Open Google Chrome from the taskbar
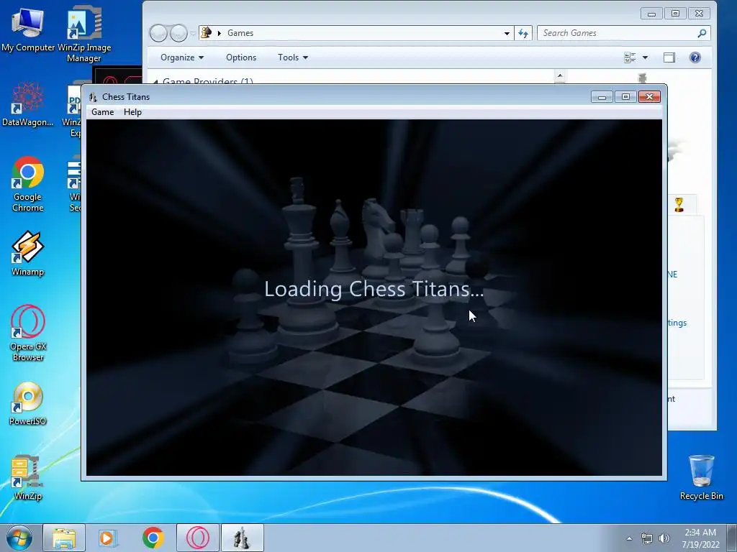The image size is (737, 552). 153,538
